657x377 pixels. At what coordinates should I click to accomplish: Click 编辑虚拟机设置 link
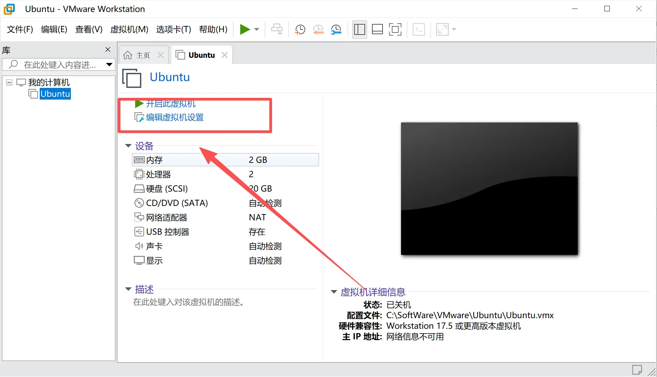coord(175,117)
